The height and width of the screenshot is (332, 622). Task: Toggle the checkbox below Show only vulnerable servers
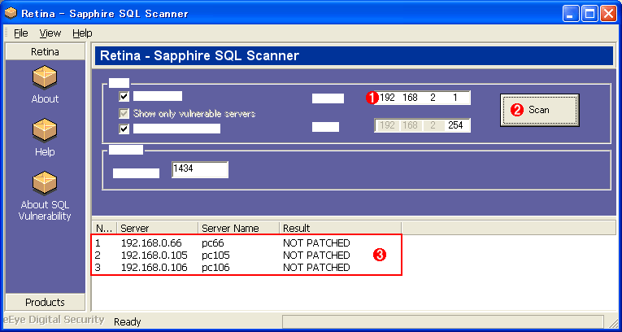(x=124, y=129)
